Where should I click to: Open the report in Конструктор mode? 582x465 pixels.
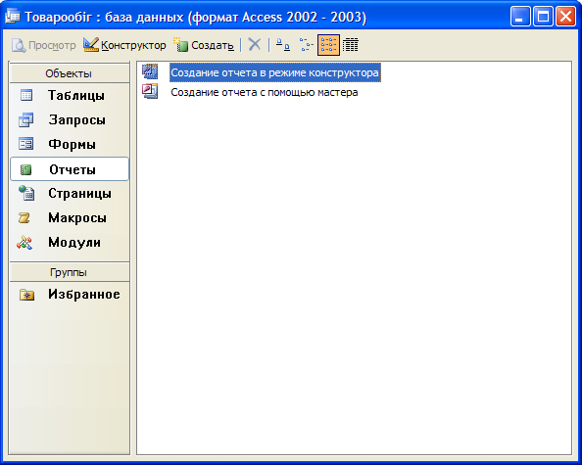[124, 45]
